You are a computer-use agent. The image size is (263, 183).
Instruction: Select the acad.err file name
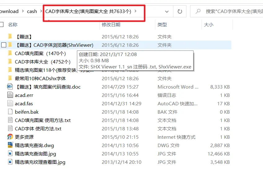(x=24, y=95)
